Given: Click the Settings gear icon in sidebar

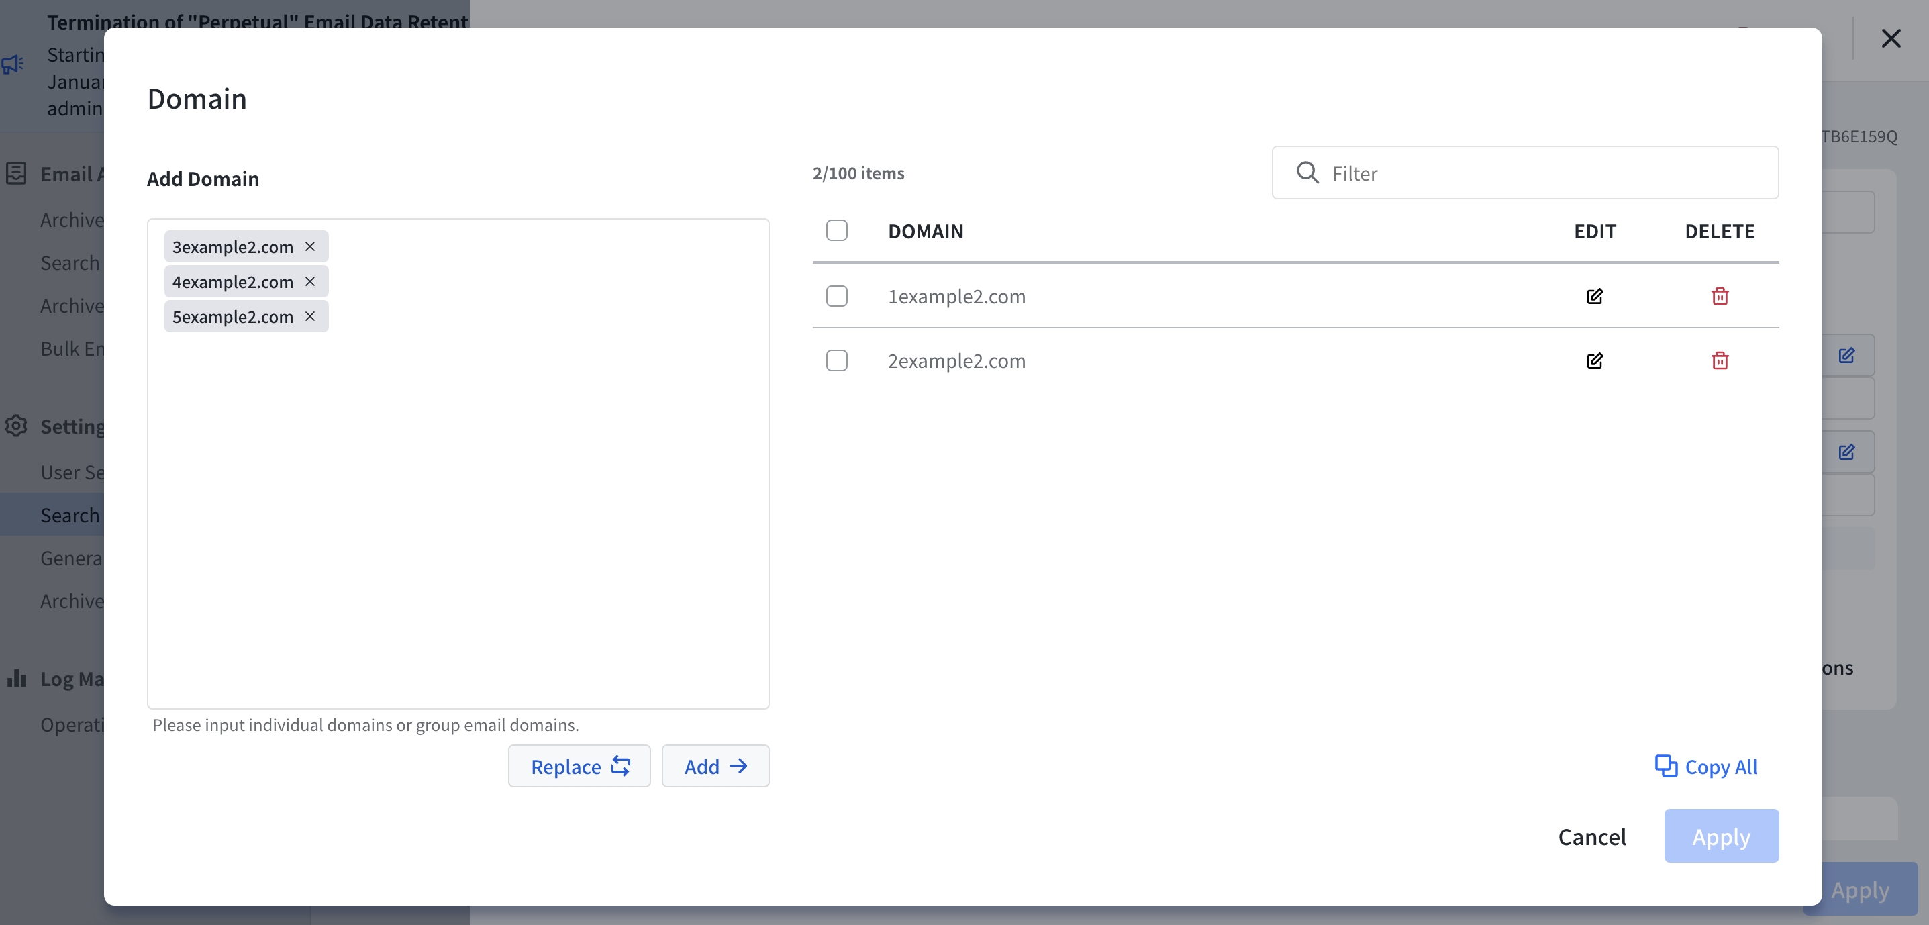Looking at the screenshot, I should tap(15, 426).
